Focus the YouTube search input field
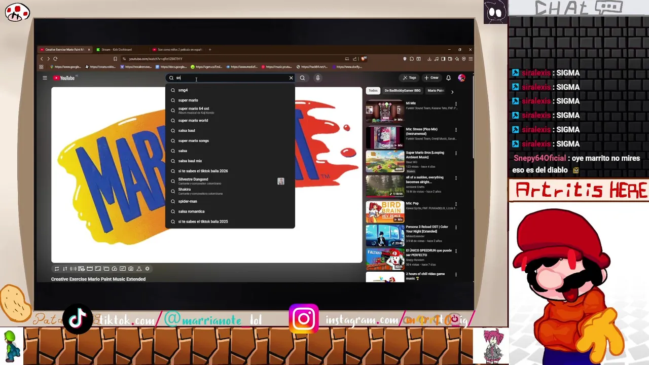The height and width of the screenshot is (365, 649). (x=231, y=78)
